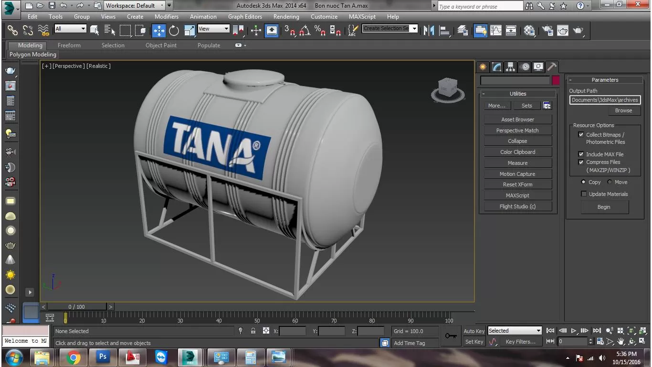Toggle the Angle Snap icon
This screenshot has height=367, width=652.
click(305, 31)
